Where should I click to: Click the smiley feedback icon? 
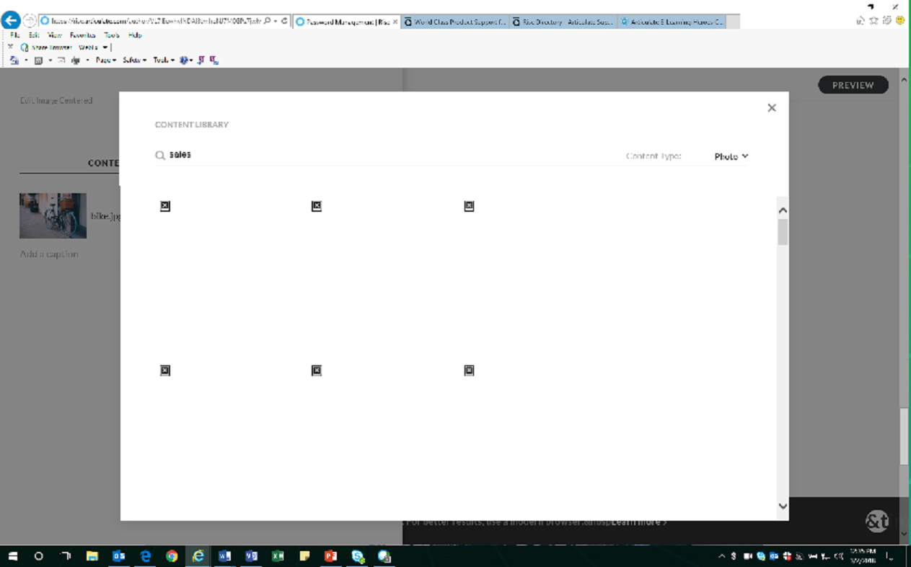coord(899,20)
